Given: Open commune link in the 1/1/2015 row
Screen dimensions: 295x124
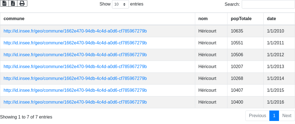Looking at the screenshot, I should coord(75,90).
